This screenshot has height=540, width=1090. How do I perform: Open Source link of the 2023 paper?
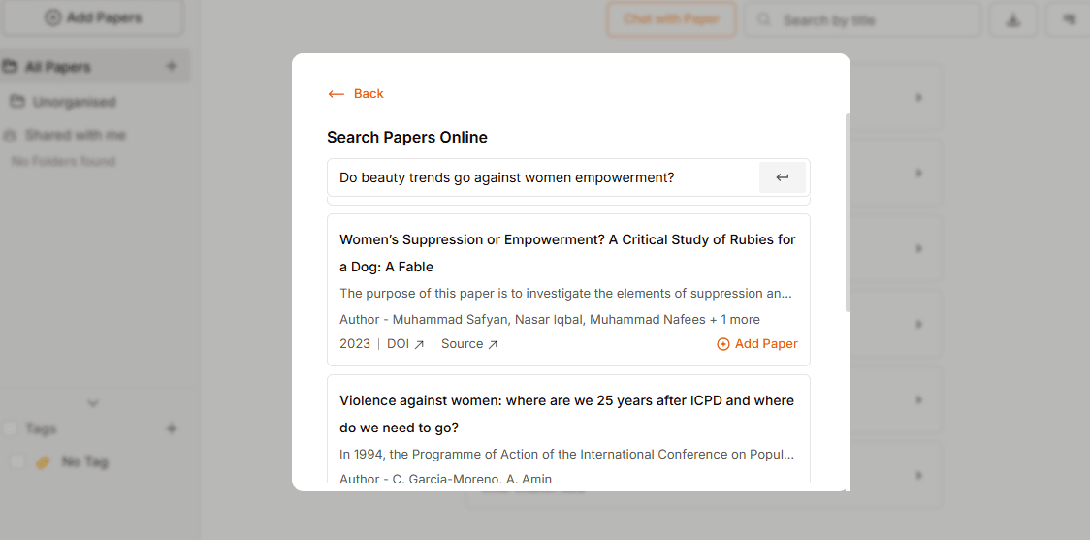pyautogui.click(x=469, y=344)
